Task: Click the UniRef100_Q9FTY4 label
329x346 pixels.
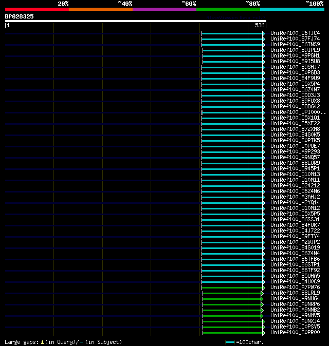Action: click(295, 237)
